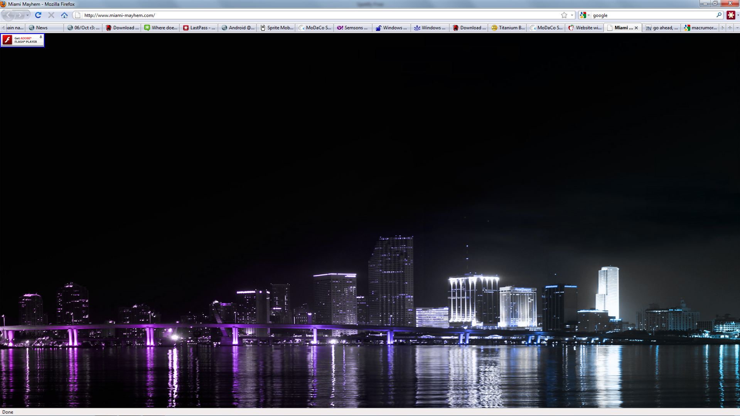This screenshot has width=740, height=416.
Task: Open the Windows tab with blue flower icon
Action: pos(430,28)
